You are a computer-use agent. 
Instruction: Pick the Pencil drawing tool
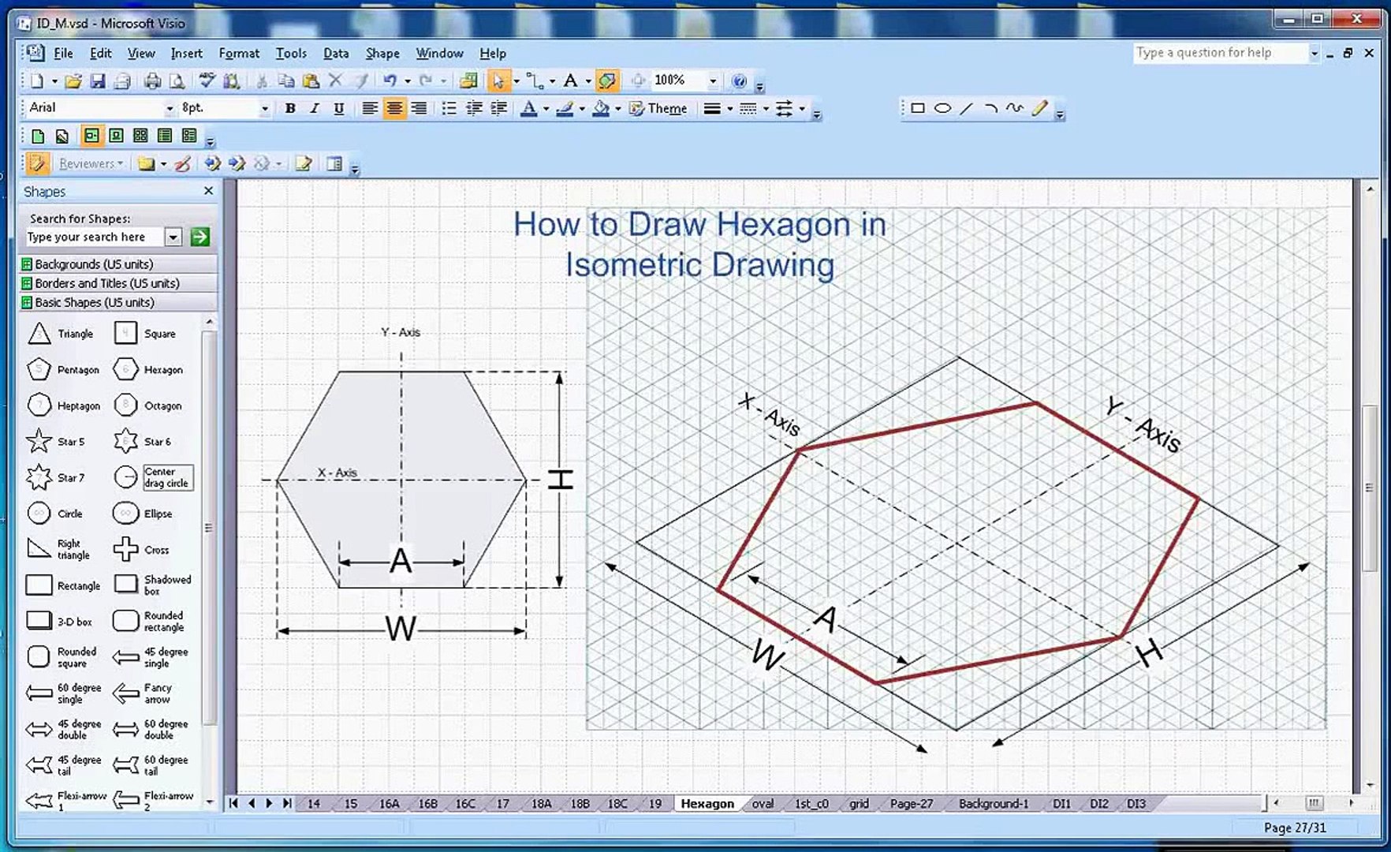(1039, 108)
